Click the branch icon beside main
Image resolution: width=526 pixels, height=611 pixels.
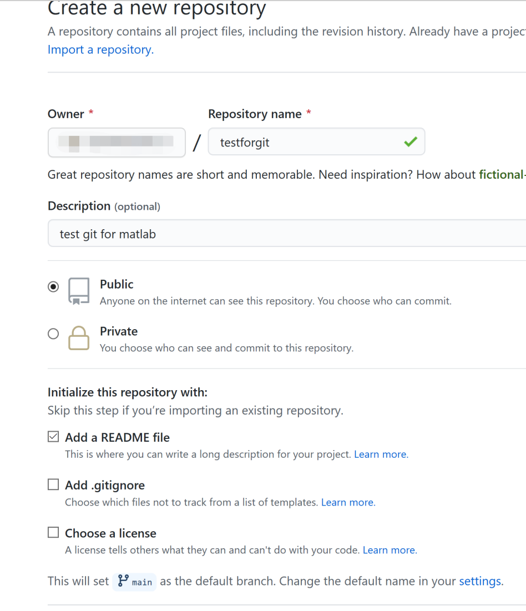click(123, 581)
